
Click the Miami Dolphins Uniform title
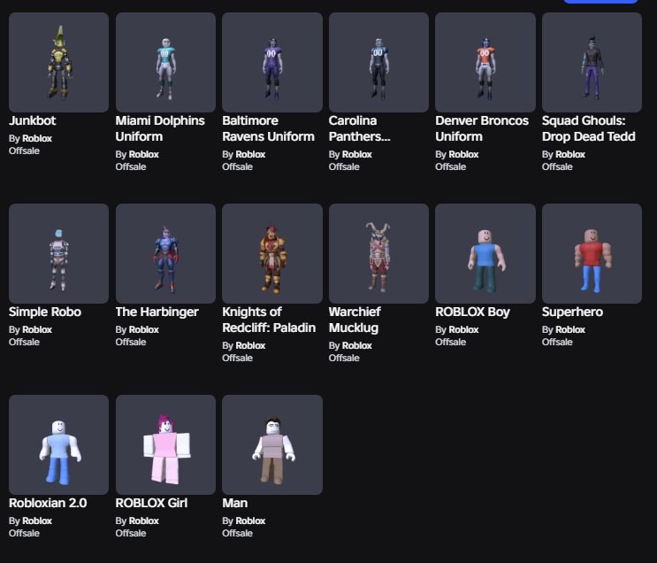(x=160, y=128)
